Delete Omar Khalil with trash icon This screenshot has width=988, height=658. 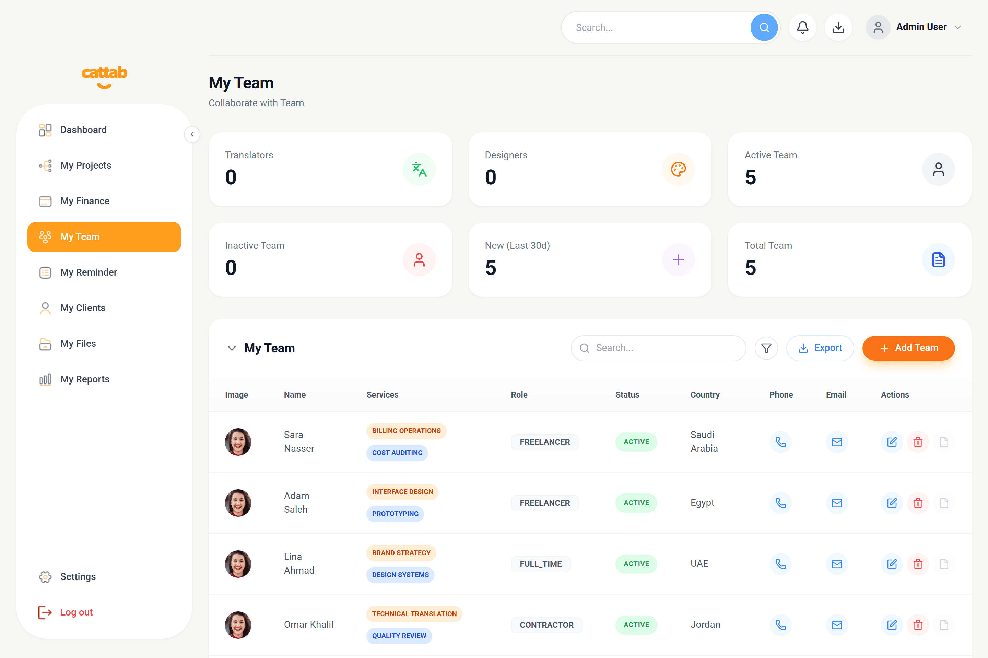point(918,625)
